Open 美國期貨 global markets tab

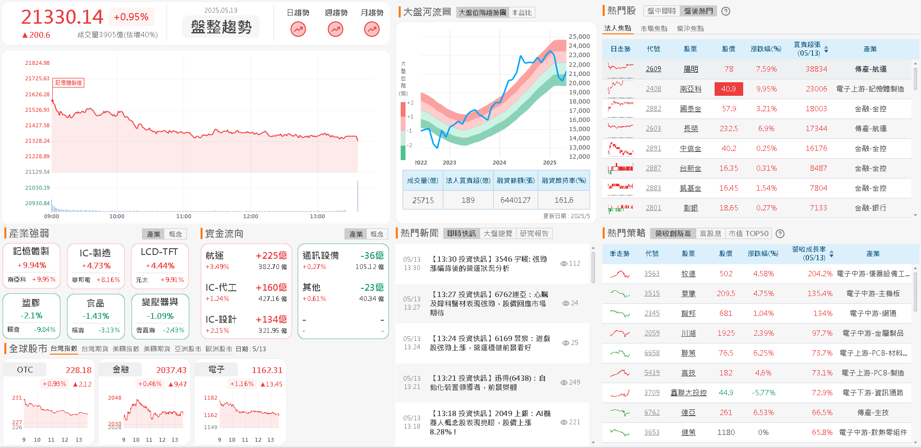(x=157, y=349)
